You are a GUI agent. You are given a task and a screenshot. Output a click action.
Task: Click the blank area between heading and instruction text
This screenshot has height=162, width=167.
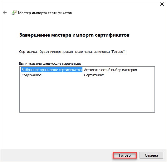click(x=74, y=44)
